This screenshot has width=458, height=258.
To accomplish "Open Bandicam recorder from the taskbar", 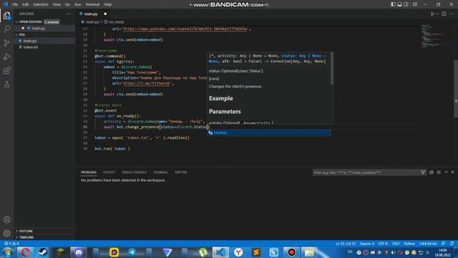I will click(291, 252).
